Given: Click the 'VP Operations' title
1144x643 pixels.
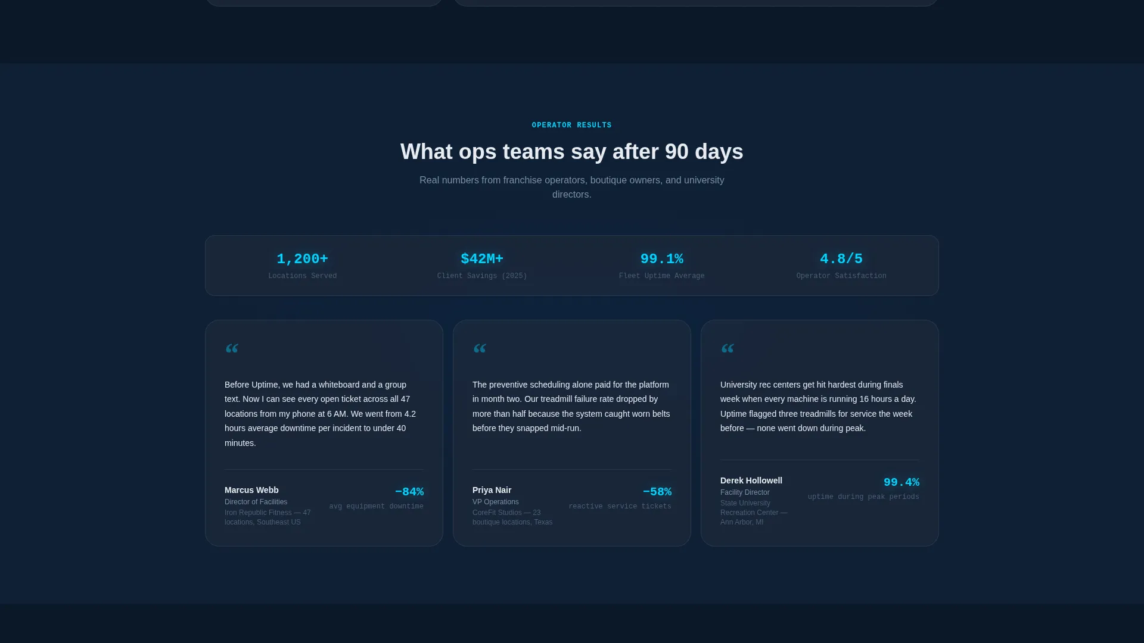Looking at the screenshot, I should point(496,502).
